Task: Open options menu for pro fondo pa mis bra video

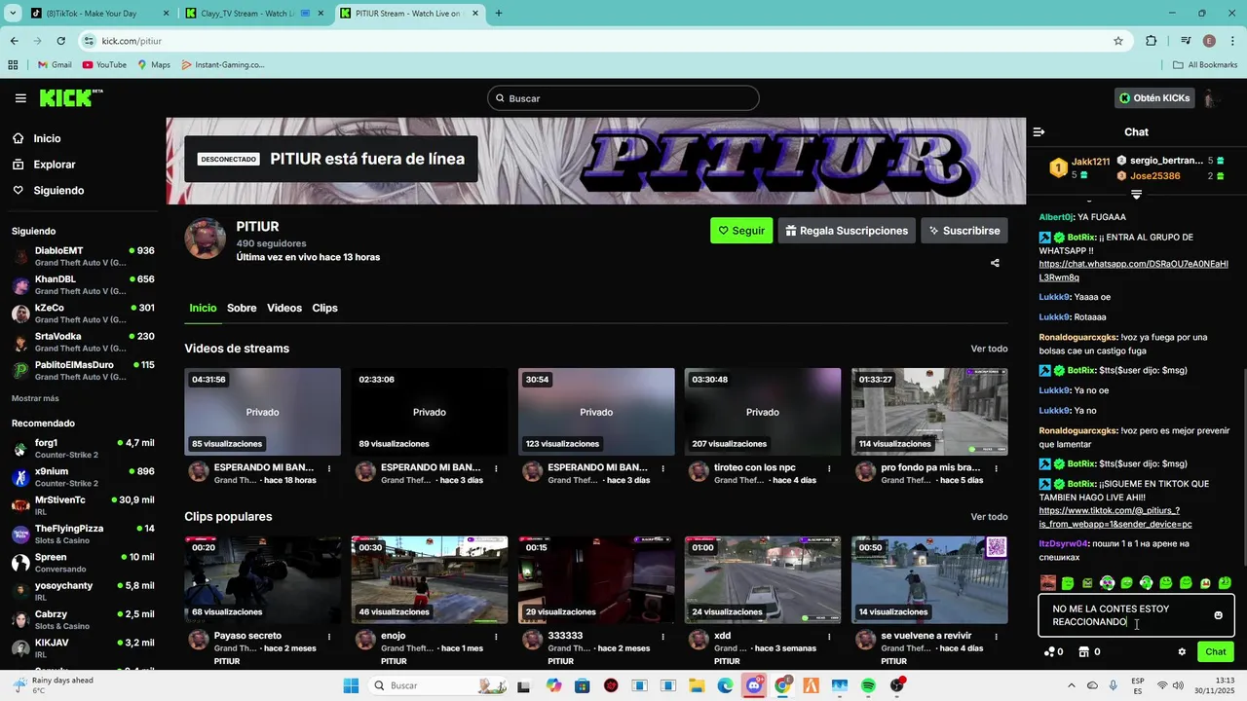Action: (996, 468)
